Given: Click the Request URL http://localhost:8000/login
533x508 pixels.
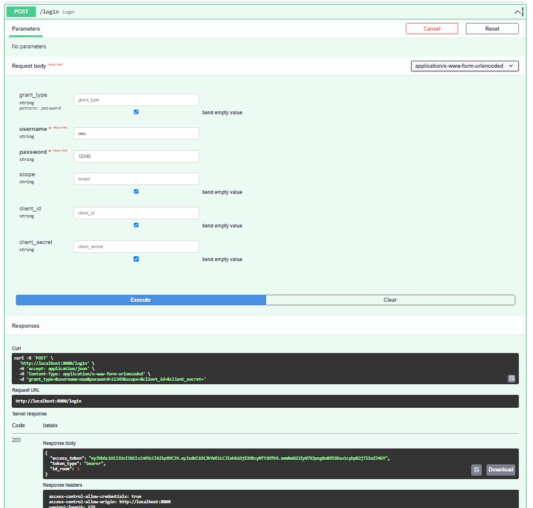Looking at the screenshot, I should click(x=48, y=401).
